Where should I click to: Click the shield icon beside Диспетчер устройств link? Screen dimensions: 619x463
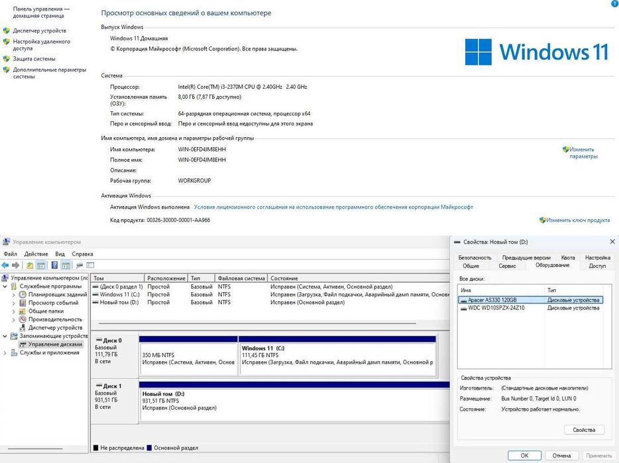click(6, 30)
